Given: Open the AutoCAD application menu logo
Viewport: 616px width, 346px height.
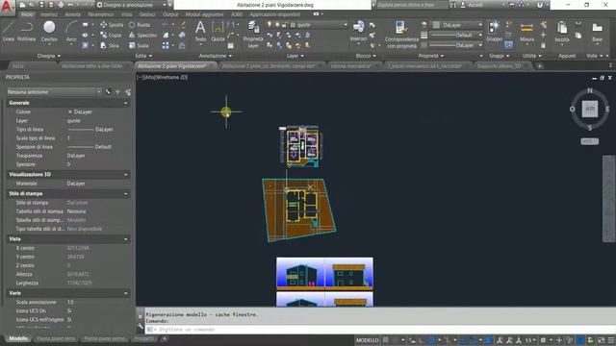Looking at the screenshot, I should (x=7, y=7).
